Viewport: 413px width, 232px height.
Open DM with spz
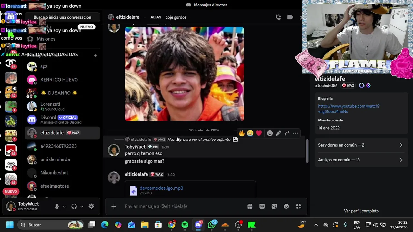[62, 66]
